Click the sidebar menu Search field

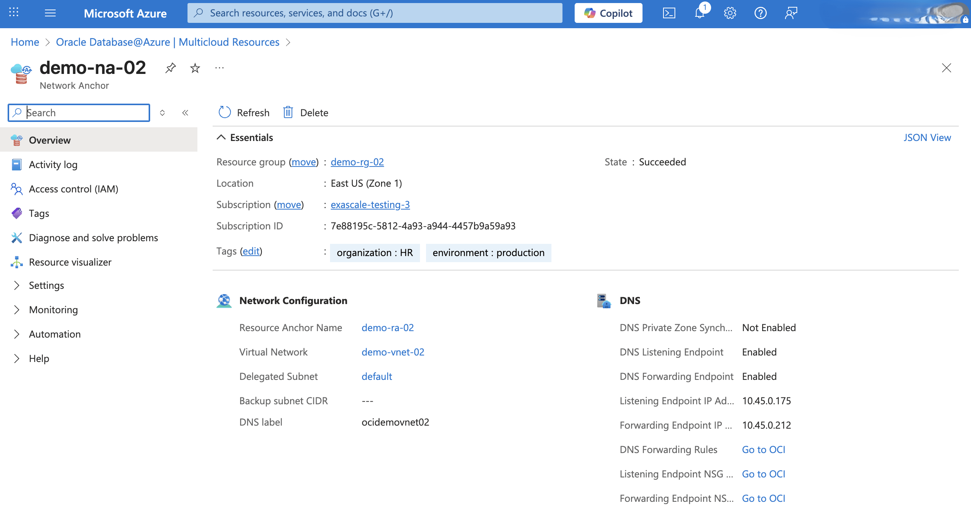[79, 113]
